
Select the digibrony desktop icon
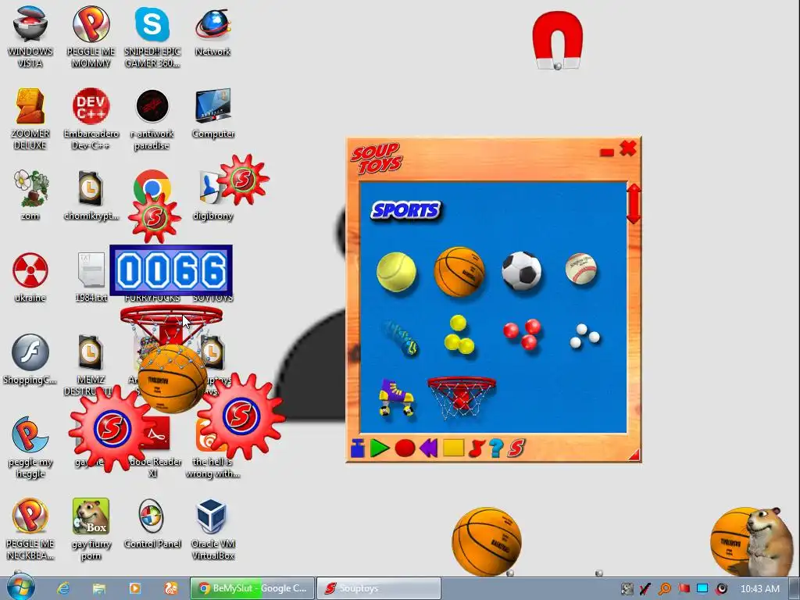(x=212, y=195)
